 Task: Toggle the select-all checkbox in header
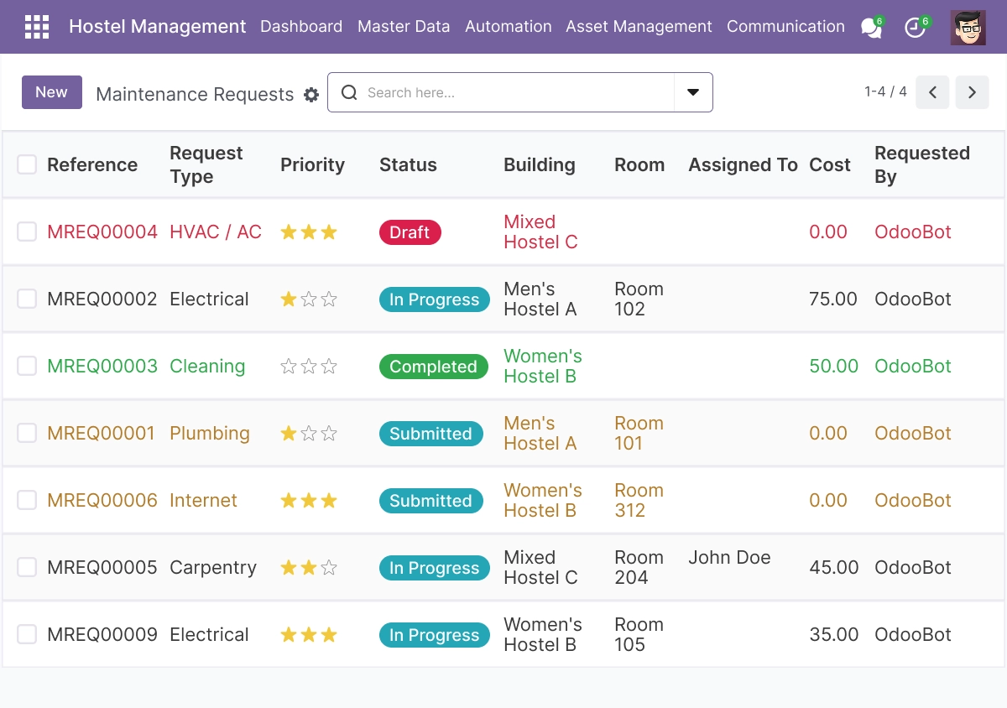pyautogui.click(x=27, y=164)
